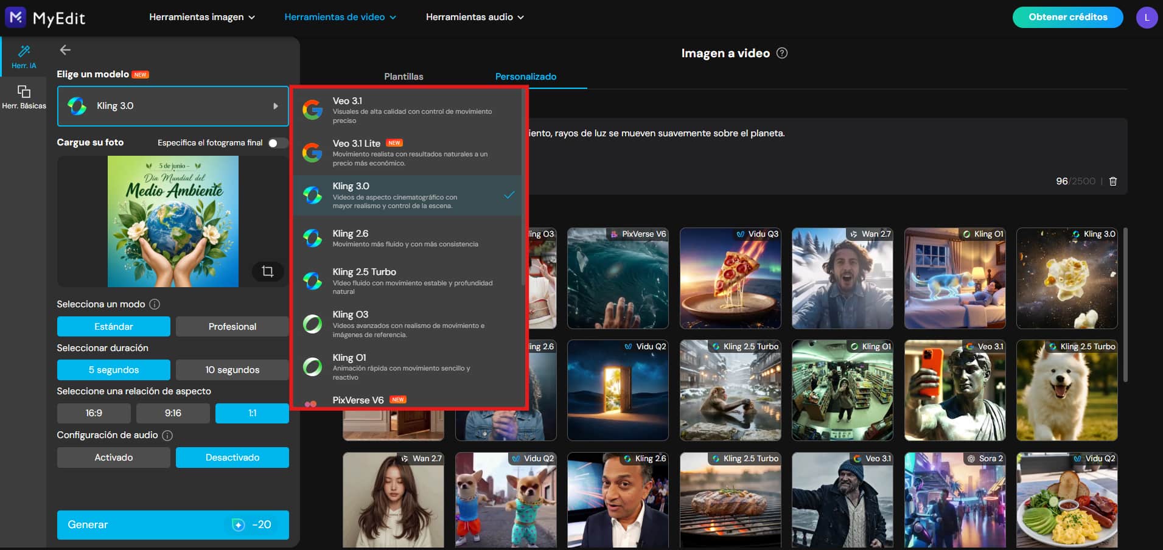Expand Herramientas audio menu

pos(475,17)
